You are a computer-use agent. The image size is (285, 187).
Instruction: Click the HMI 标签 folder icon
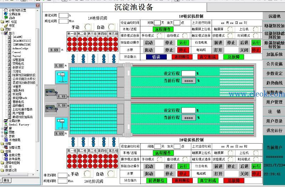2,22
